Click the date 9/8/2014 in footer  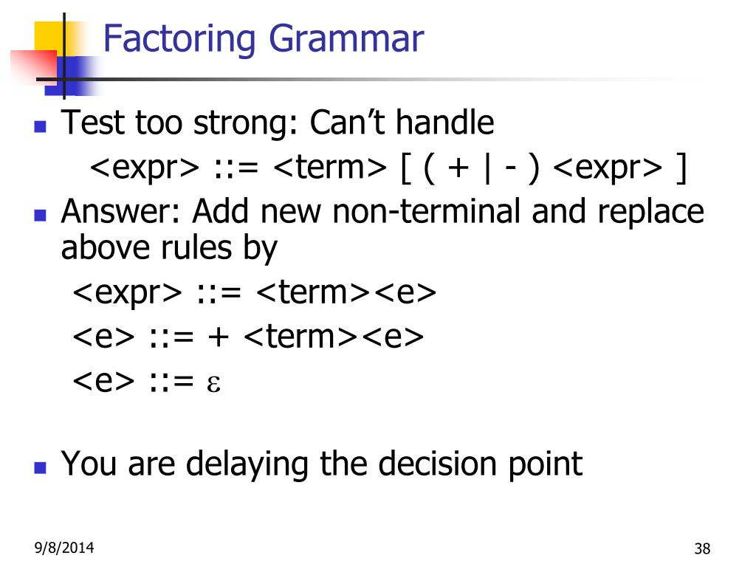click(64, 548)
